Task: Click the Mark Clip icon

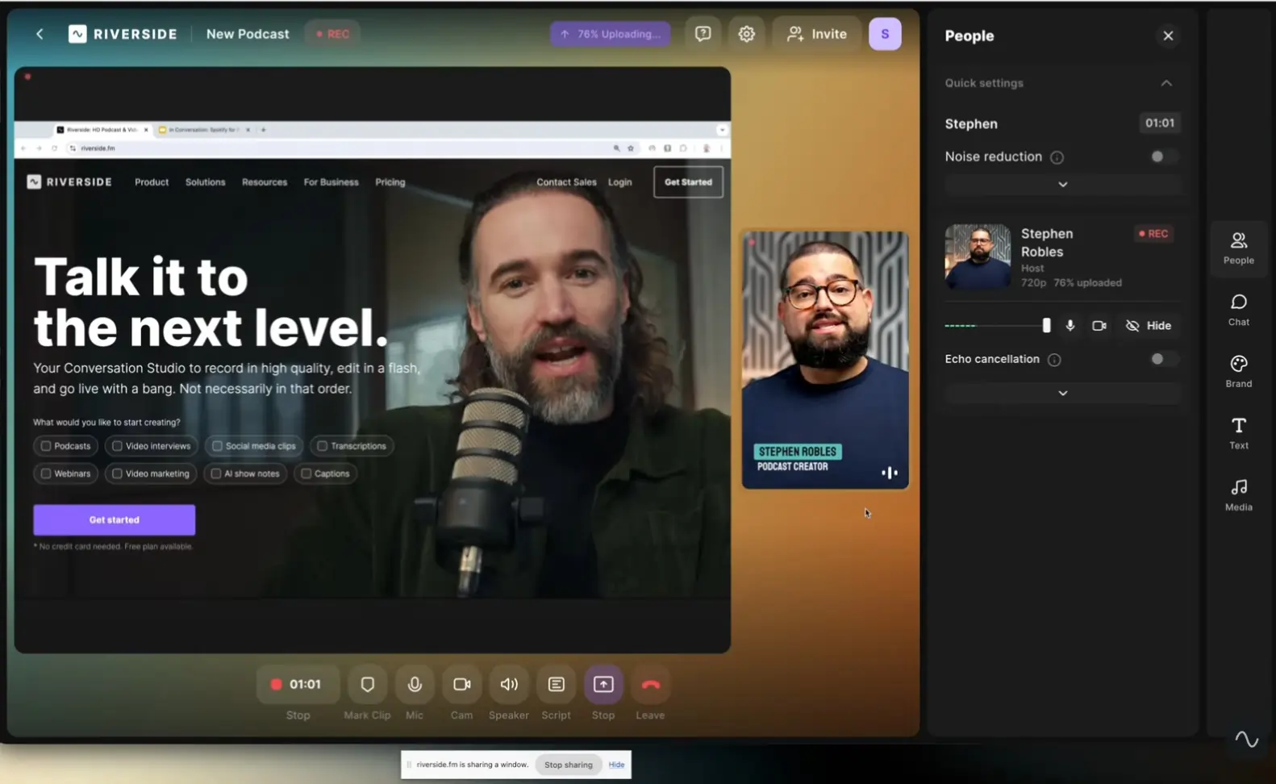Action: click(x=367, y=685)
